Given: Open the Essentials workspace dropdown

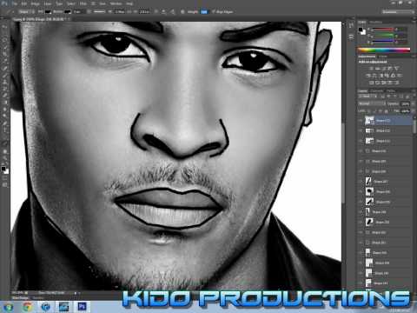Looking at the screenshot, I should [x=398, y=12].
